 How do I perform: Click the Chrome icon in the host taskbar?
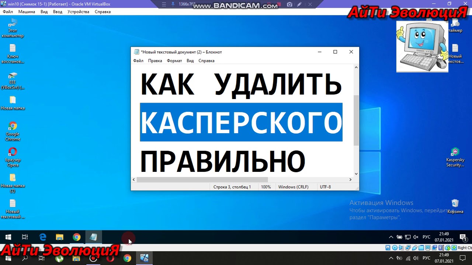127,258
